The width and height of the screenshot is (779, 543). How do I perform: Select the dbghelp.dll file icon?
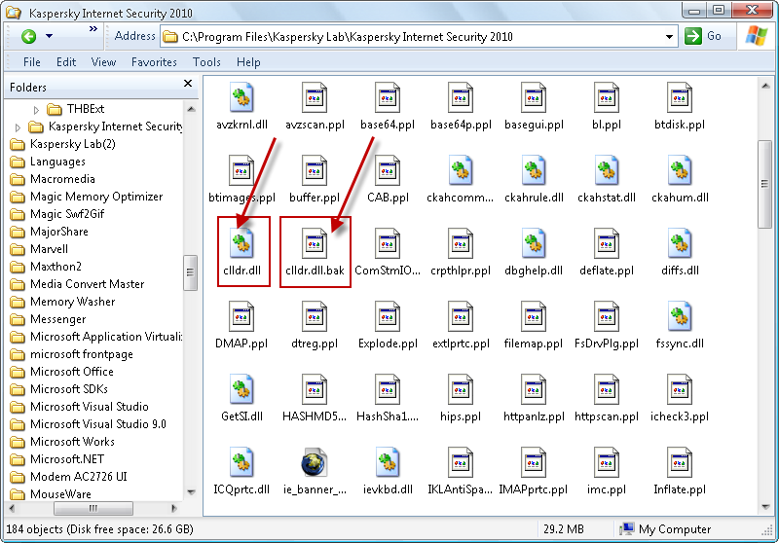534,243
